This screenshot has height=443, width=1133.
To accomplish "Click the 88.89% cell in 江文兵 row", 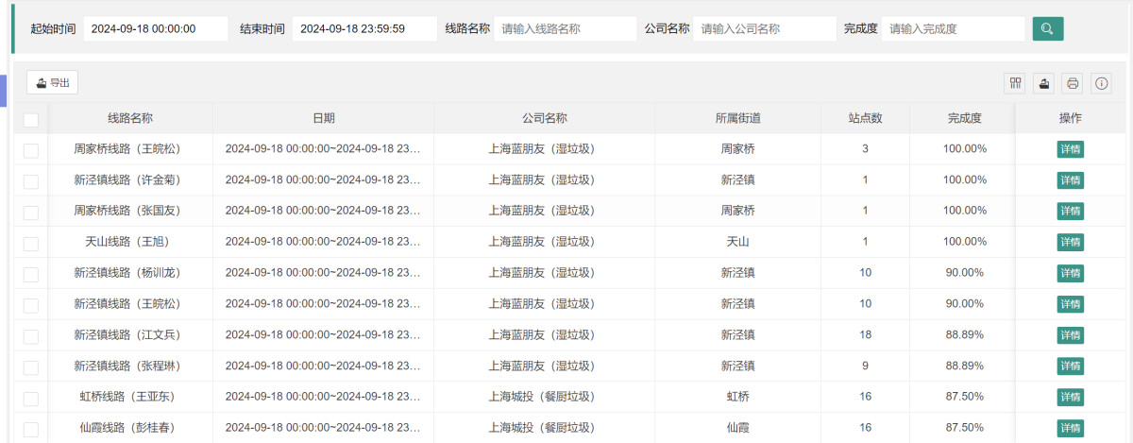I will [965, 335].
